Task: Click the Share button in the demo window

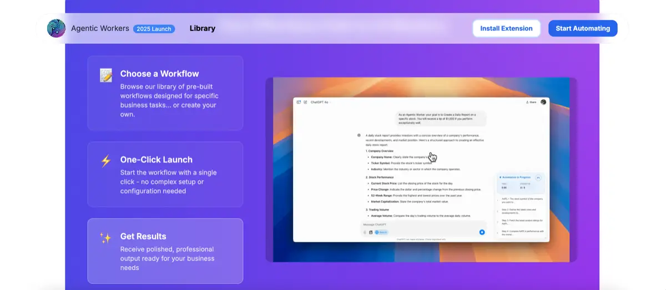Action: [531, 102]
